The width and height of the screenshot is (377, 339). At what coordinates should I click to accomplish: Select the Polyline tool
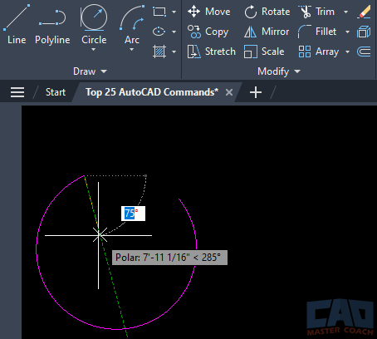click(52, 27)
